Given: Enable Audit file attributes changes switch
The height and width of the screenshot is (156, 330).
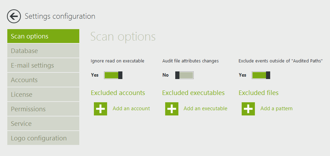Looking at the screenshot, I should pyautogui.click(x=184, y=75).
